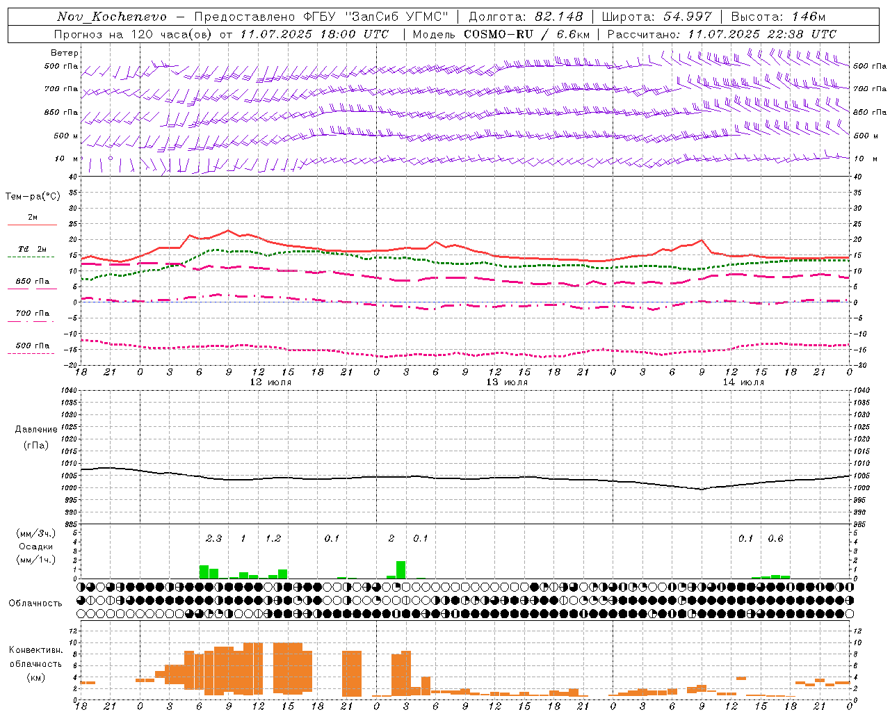Click the 500 м wind level label on left
This screenshot has width=890, height=712.
click(66, 136)
